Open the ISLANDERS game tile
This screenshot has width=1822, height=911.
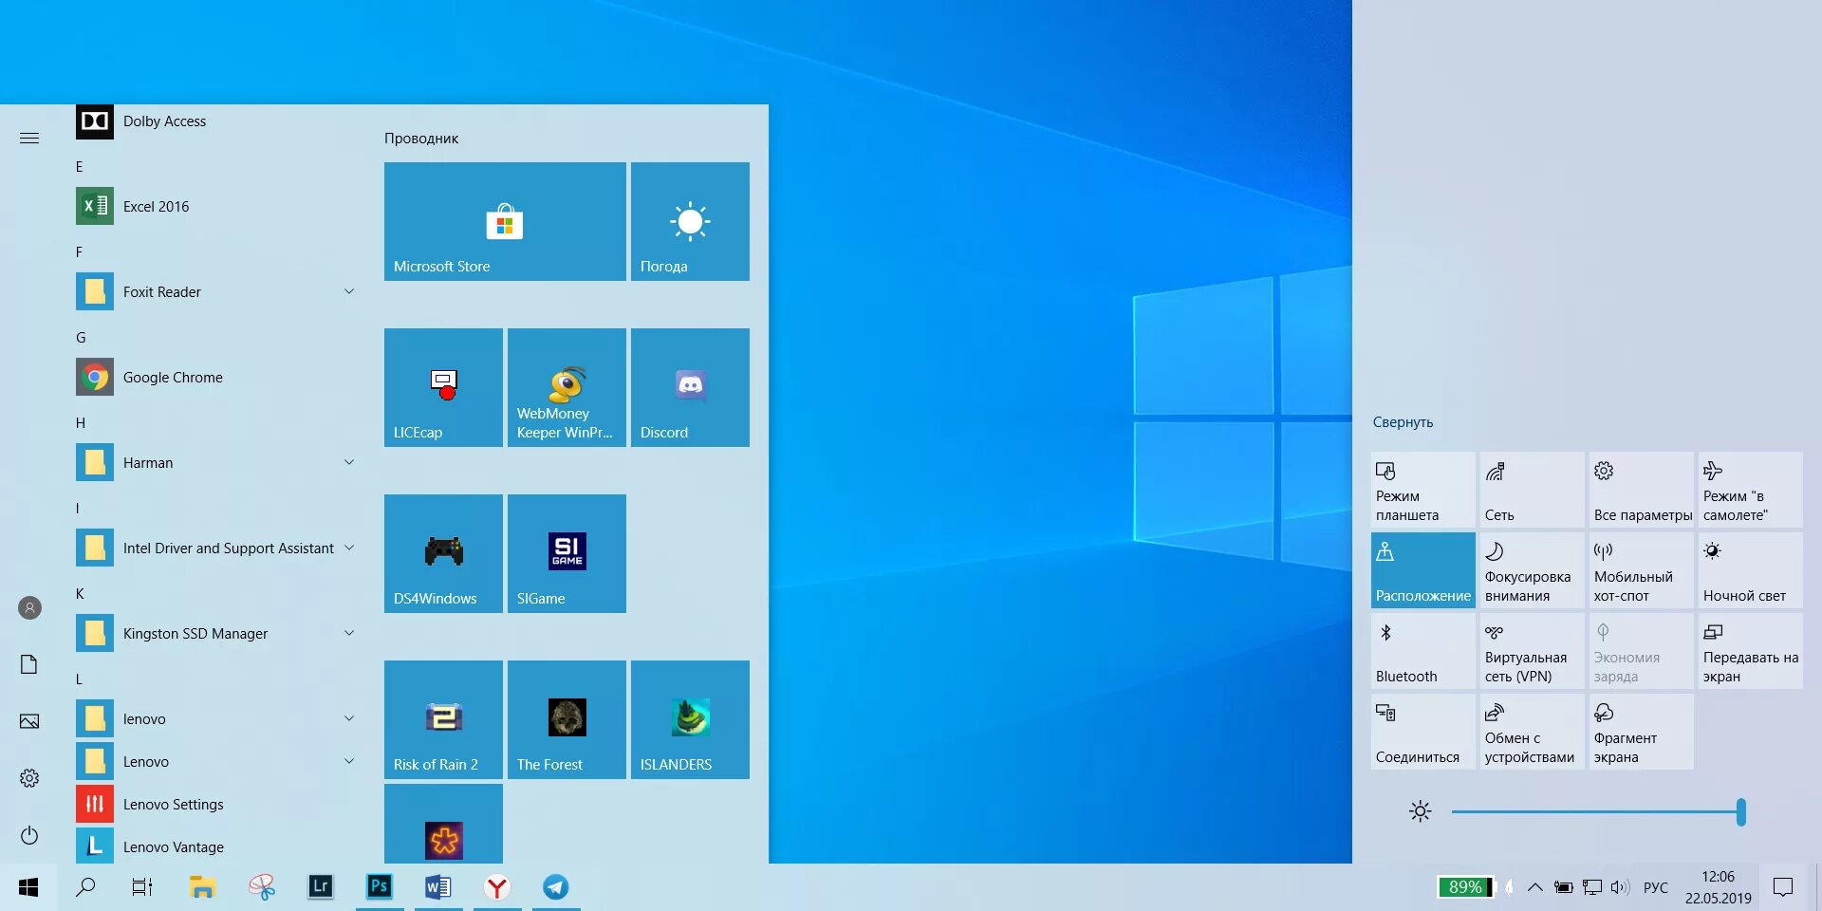point(690,719)
